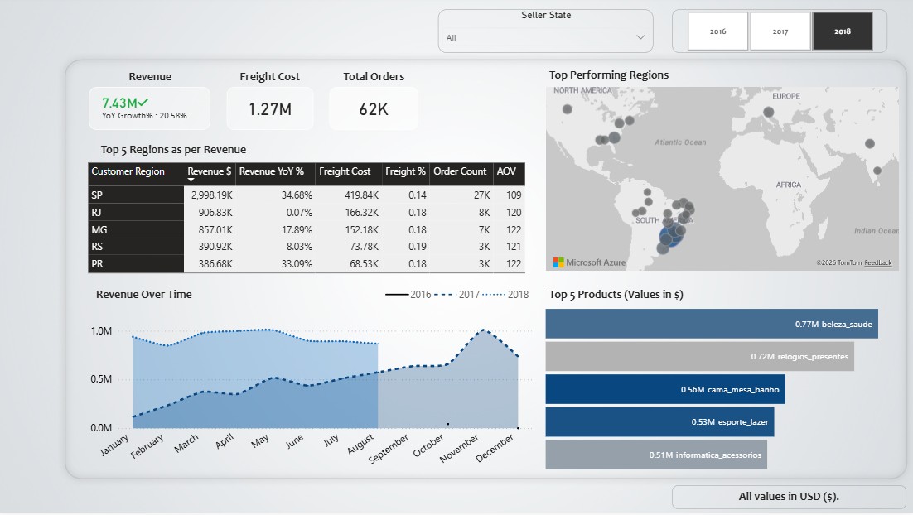Click the green checkmark beside 7.43M

143,103
